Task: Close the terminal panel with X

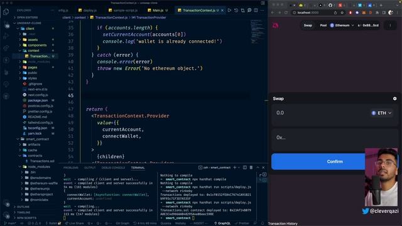Action: pyautogui.click(x=263, y=168)
